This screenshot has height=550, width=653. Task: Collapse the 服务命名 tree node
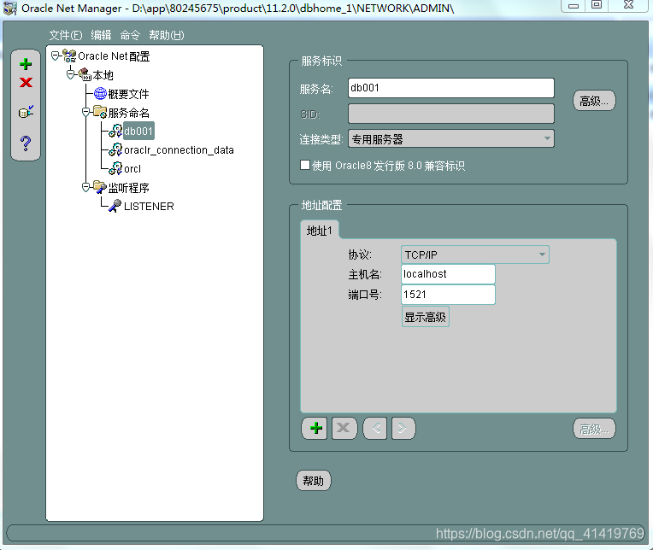coord(85,112)
